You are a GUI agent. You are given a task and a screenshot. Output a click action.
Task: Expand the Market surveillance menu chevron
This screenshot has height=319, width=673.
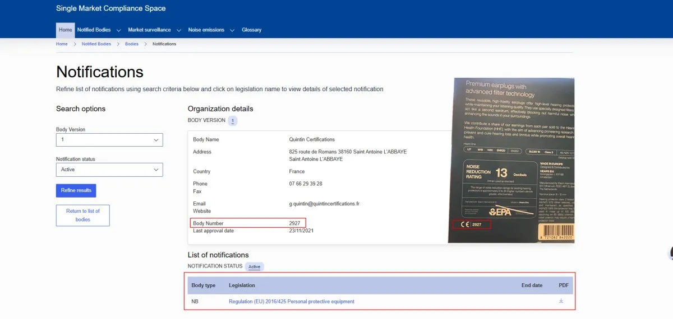click(178, 30)
